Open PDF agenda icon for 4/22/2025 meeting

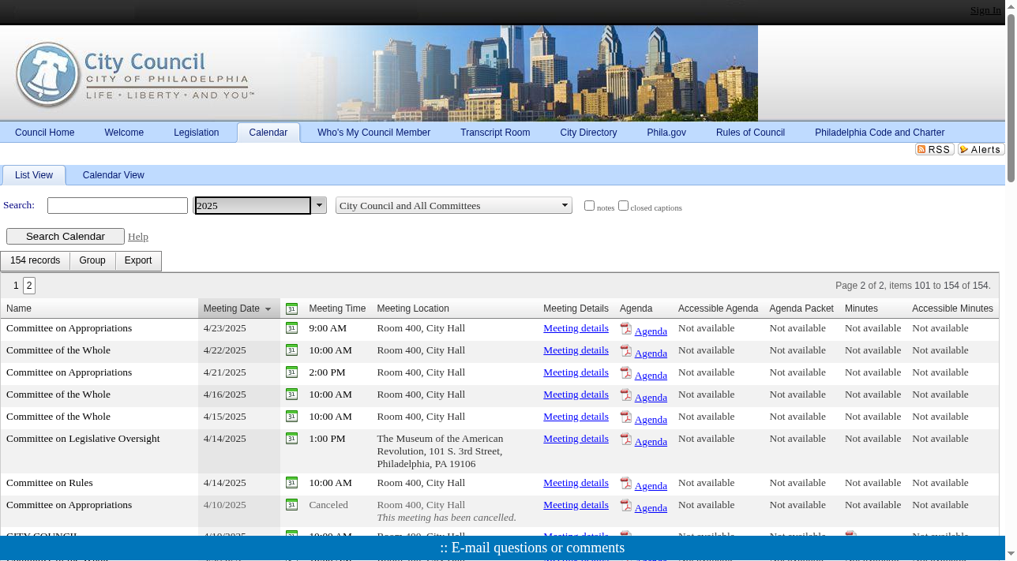click(x=626, y=351)
